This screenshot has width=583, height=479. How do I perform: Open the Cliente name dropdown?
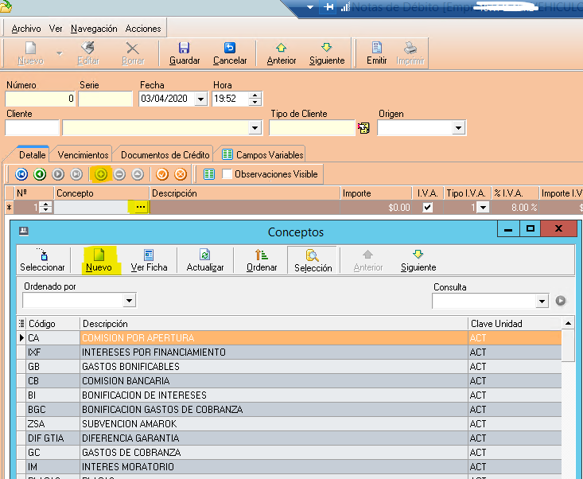click(255, 128)
